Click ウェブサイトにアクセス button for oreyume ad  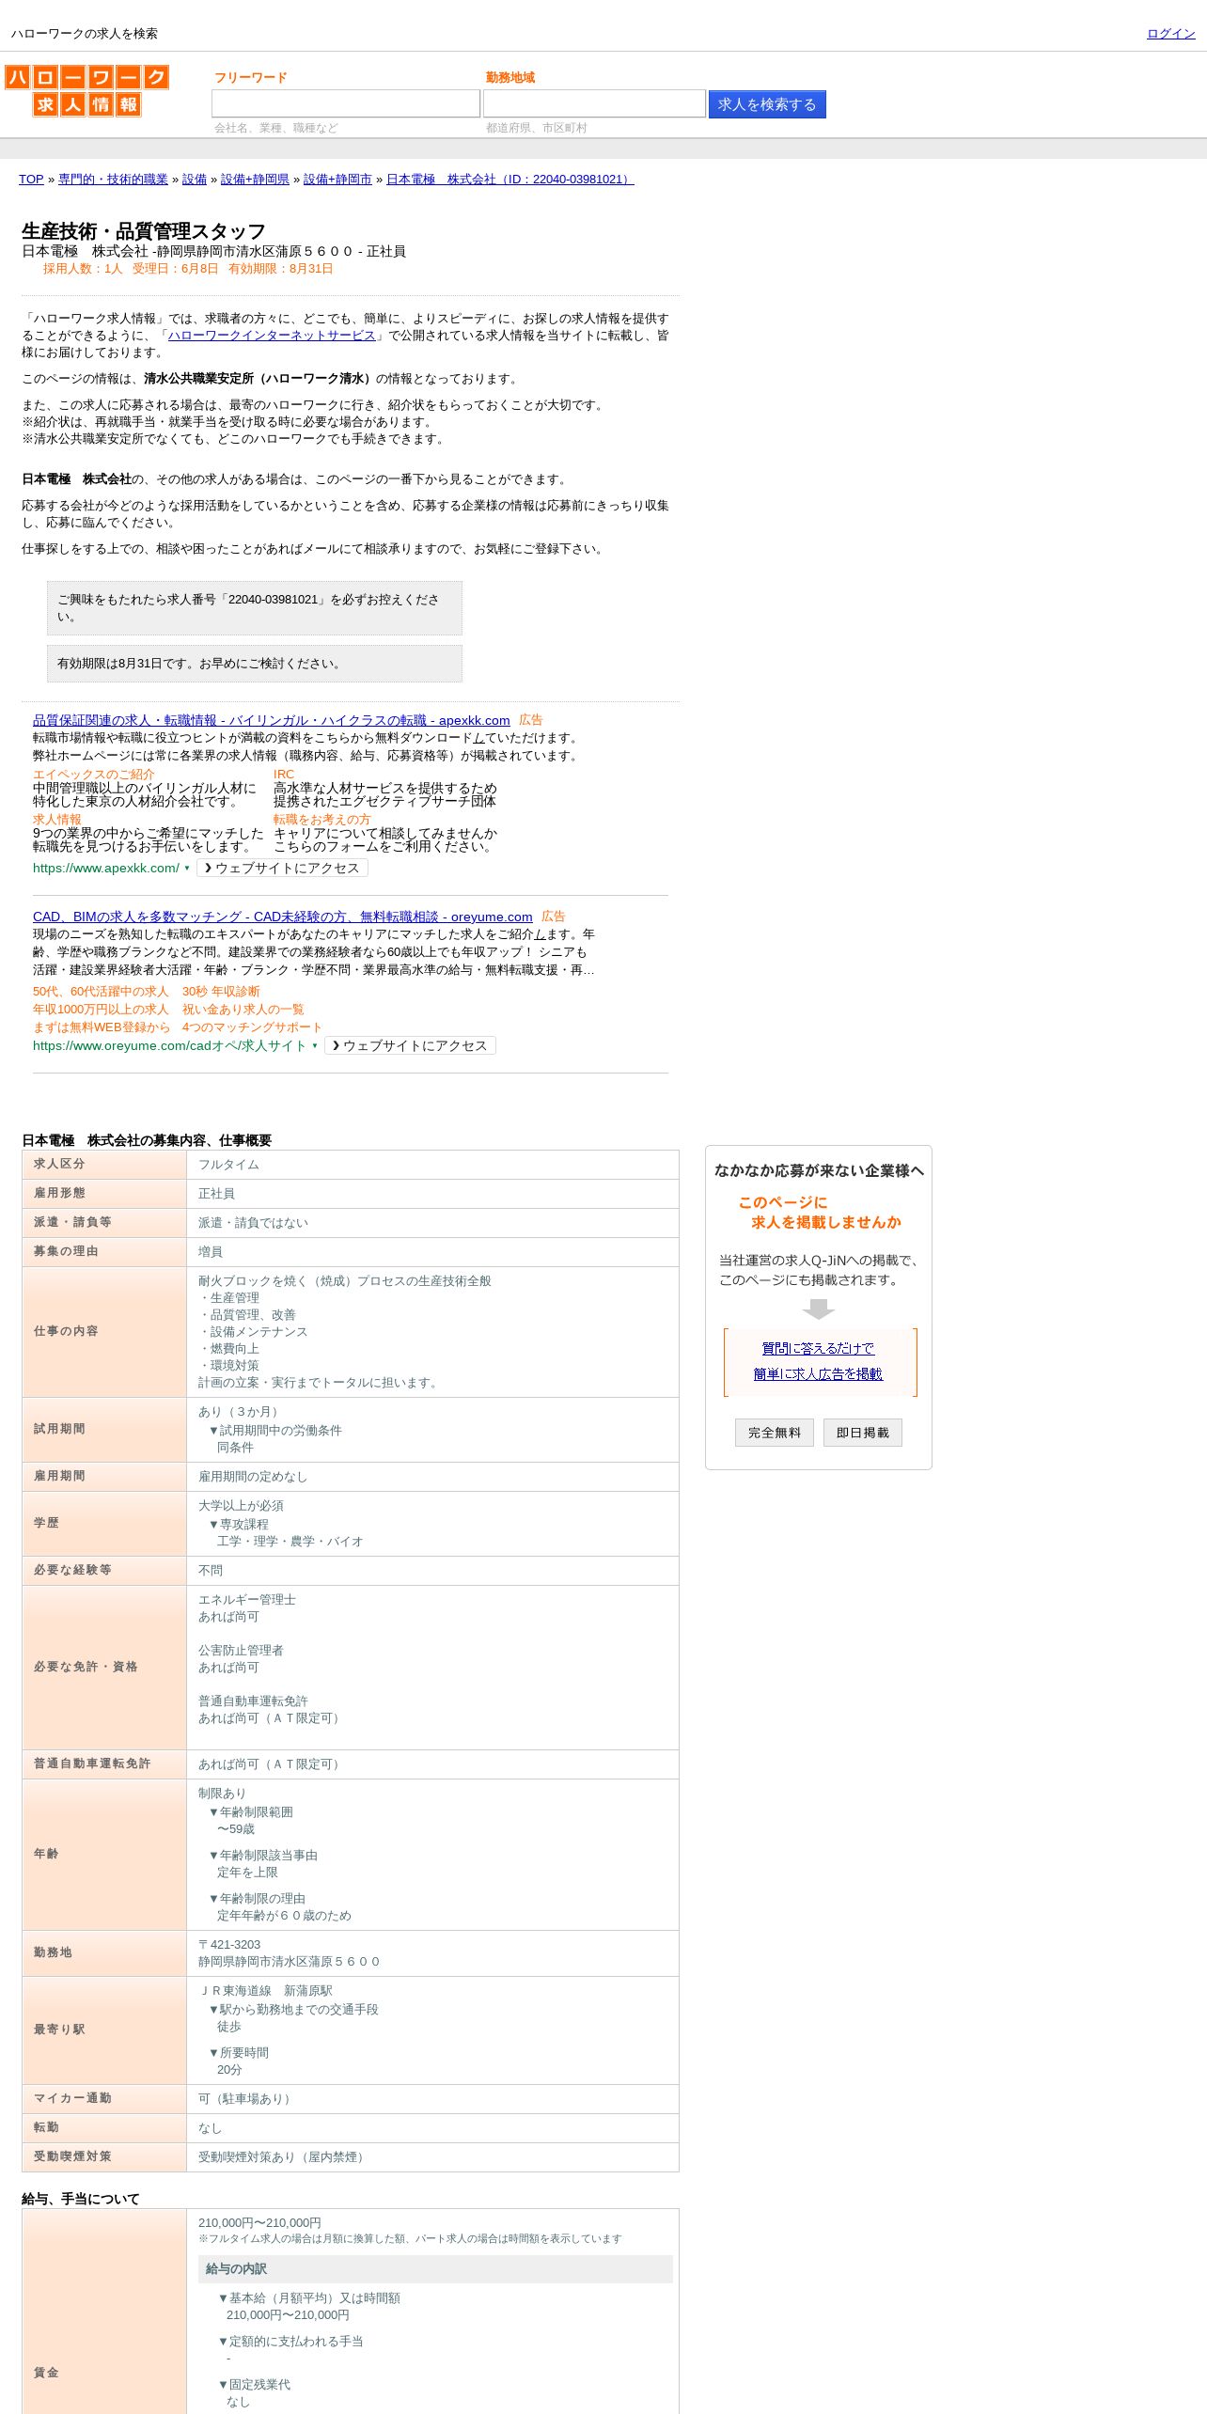tap(410, 1046)
